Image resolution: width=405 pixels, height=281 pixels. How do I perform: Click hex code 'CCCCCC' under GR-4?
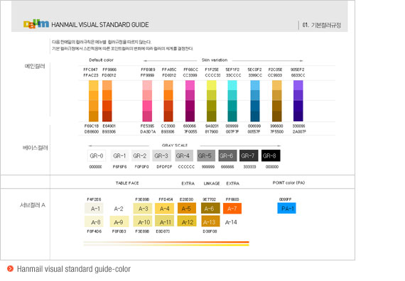coord(186,167)
